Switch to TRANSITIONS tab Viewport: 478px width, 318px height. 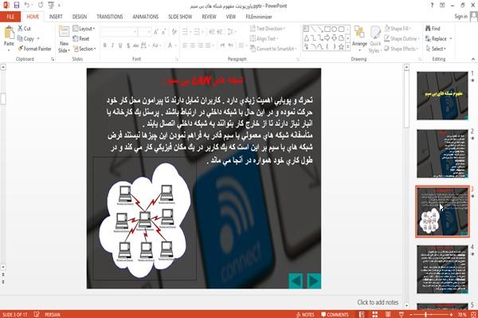click(x=110, y=17)
